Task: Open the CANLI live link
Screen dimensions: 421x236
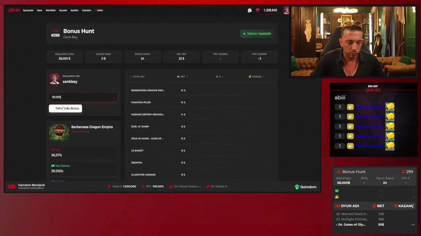Action: click(99, 10)
